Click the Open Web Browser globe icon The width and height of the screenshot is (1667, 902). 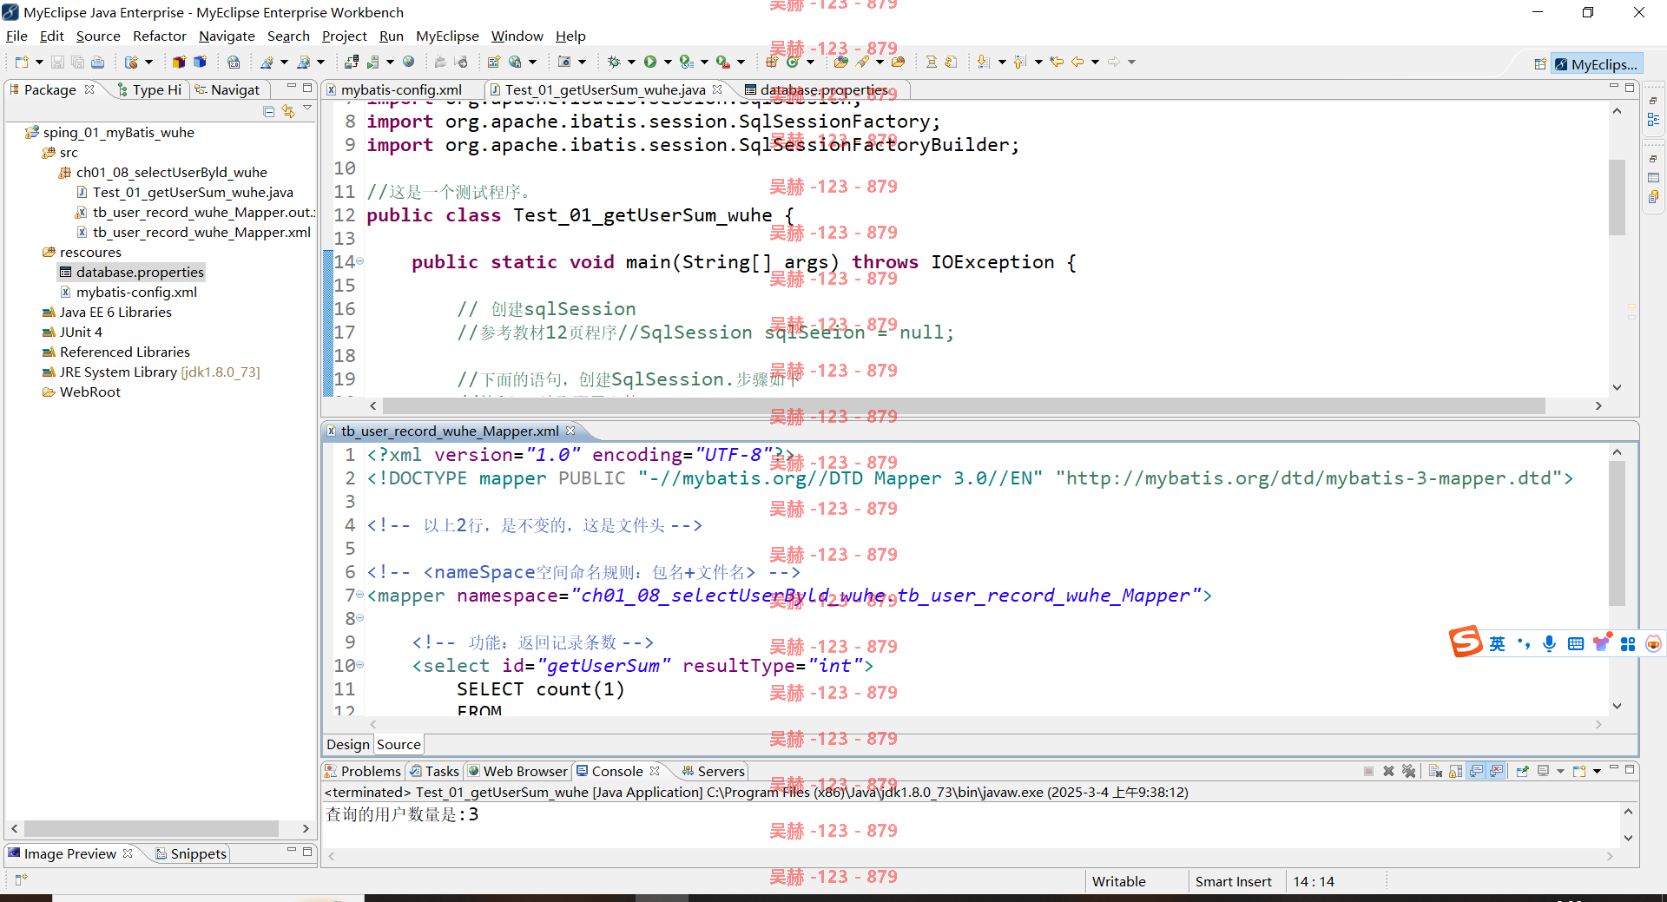(x=408, y=62)
